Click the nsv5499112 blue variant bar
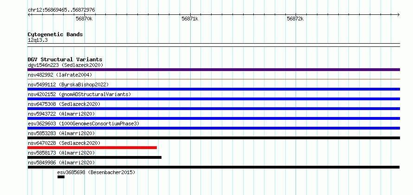 [x=213, y=89]
